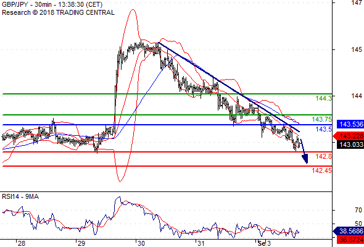Select the 143.75 green resistance label

click(322, 119)
